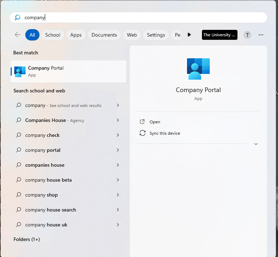This screenshot has height=257, width=278.
Task: Click the large Company Portal icon in preview
Action: (x=198, y=69)
